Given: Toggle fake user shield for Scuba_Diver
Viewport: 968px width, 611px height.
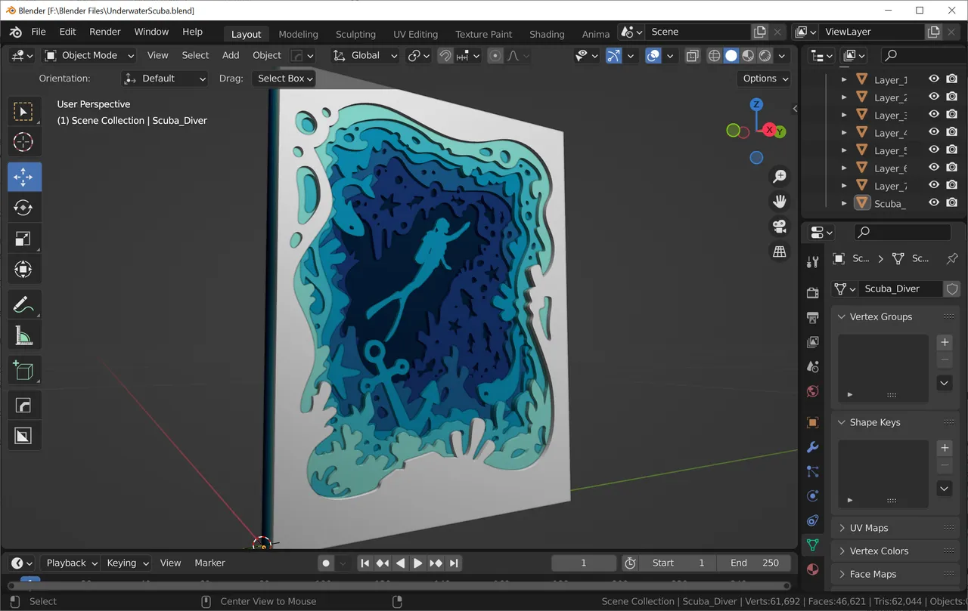Looking at the screenshot, I should 952,289.
